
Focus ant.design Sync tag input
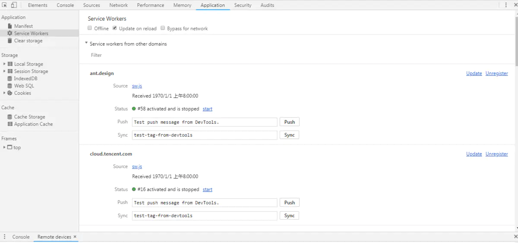point(205,135)
